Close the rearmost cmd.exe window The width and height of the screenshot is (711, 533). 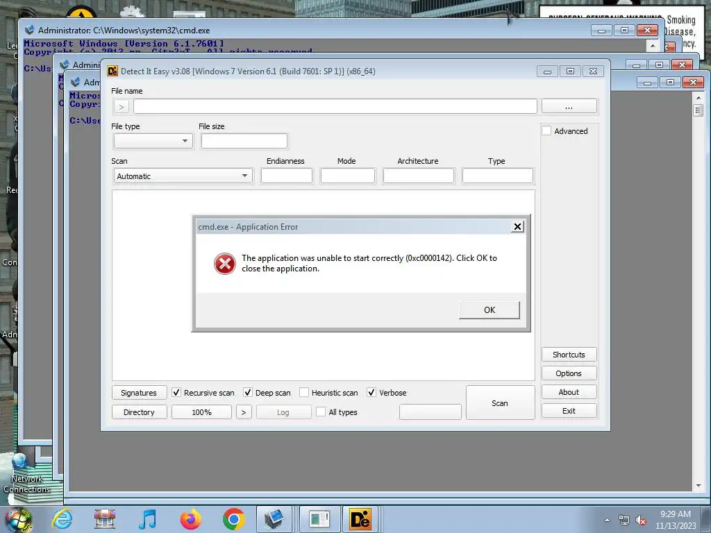pyautogui.click(x=648, y=31)
